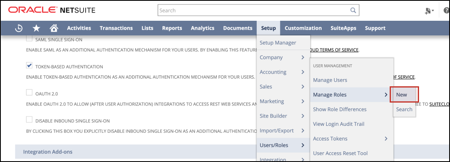Open the Analytics menu
This screenshot has height=162, width=450.
coord(203,28)
